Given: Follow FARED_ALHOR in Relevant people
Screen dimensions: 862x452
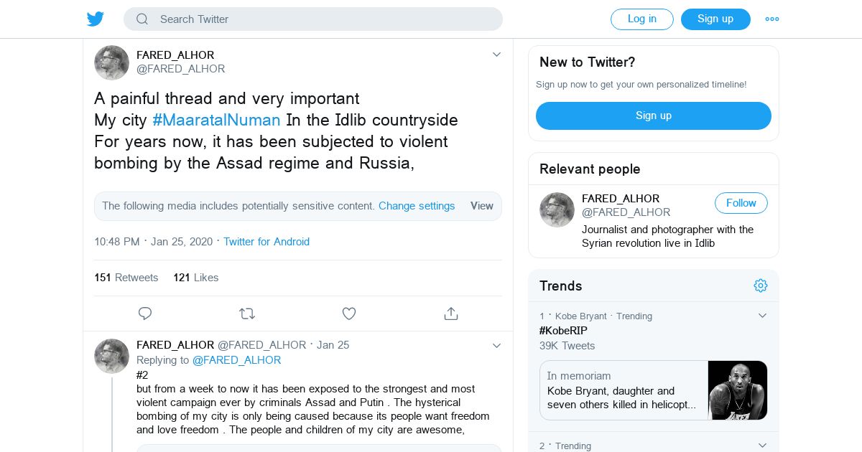Looking at the screenshot, I should coord(741,203).
